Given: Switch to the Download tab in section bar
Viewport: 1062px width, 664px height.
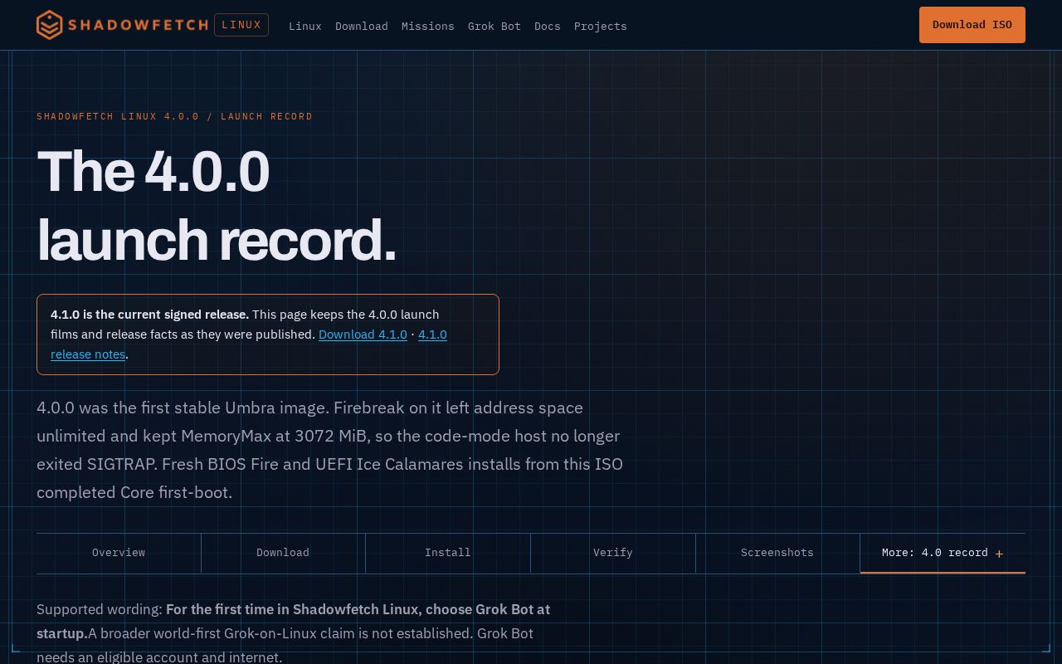Looking at the screenshot, I should 283,553.
